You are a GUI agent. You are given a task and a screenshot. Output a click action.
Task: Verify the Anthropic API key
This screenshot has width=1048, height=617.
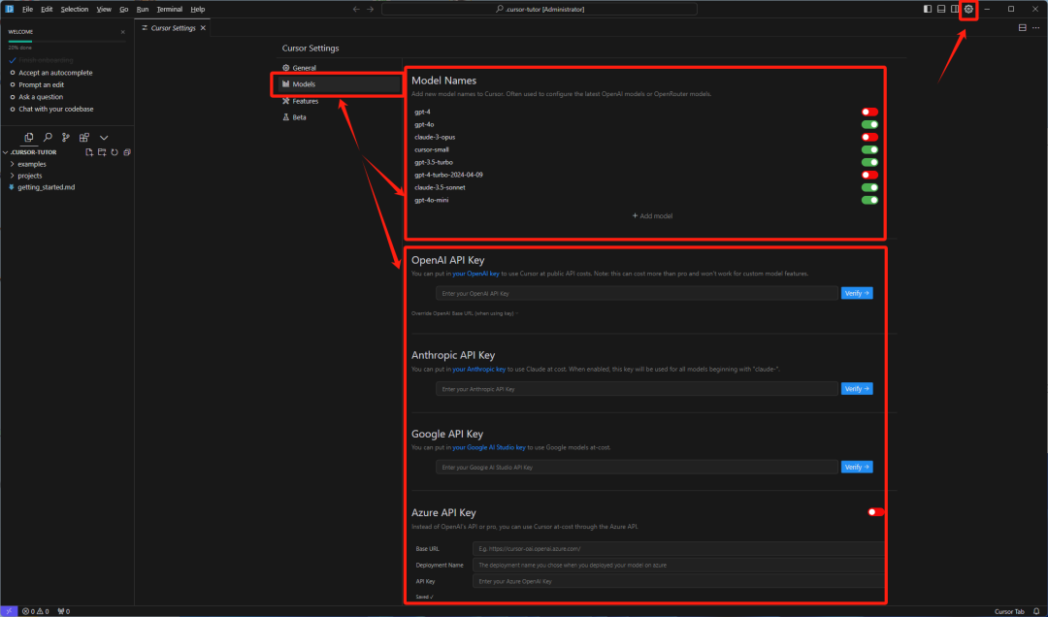[x=857, y=389]
